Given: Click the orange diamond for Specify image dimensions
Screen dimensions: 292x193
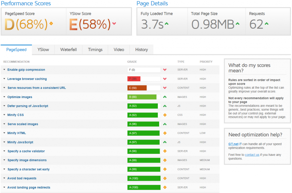Looking at the screenshot, I should [165, 160].
